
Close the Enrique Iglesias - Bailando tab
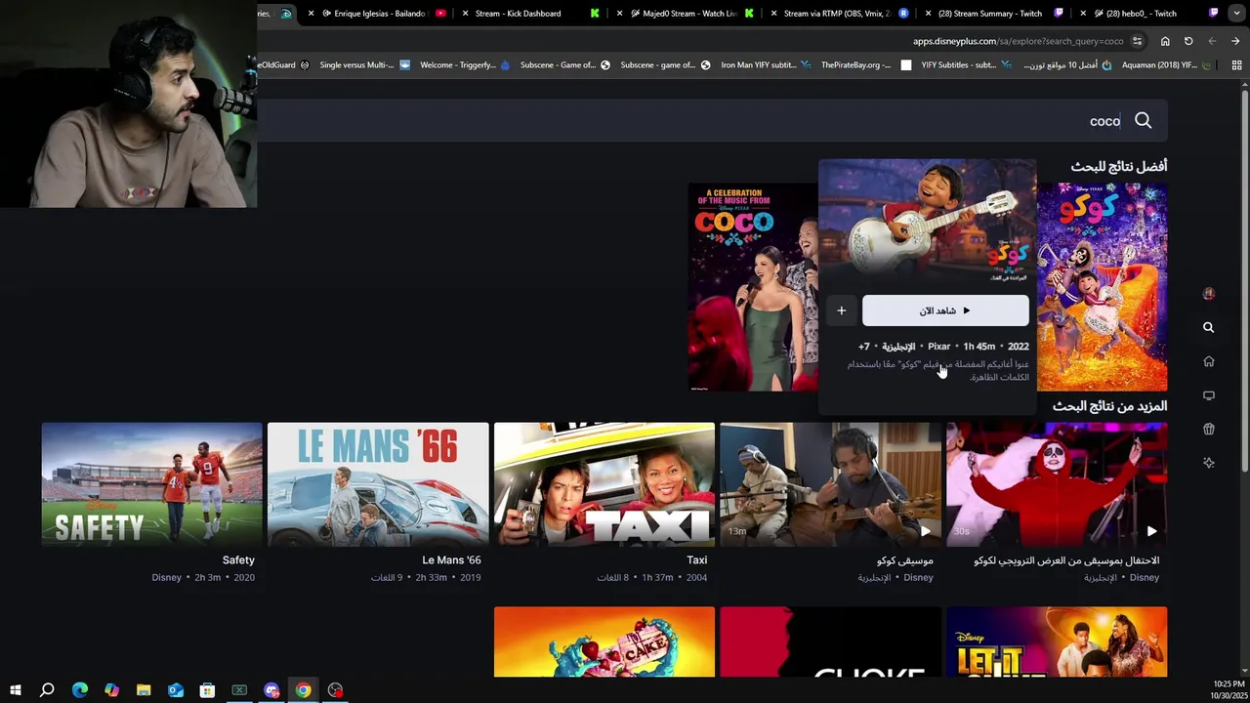tap(312, 14)
